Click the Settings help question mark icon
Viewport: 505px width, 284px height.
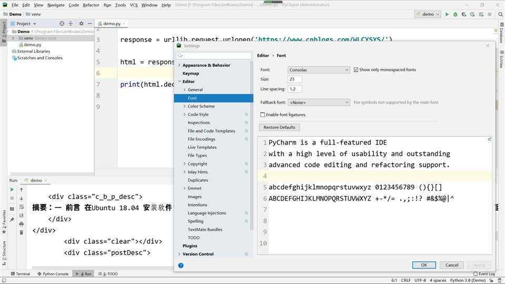[x=181, y=266]
